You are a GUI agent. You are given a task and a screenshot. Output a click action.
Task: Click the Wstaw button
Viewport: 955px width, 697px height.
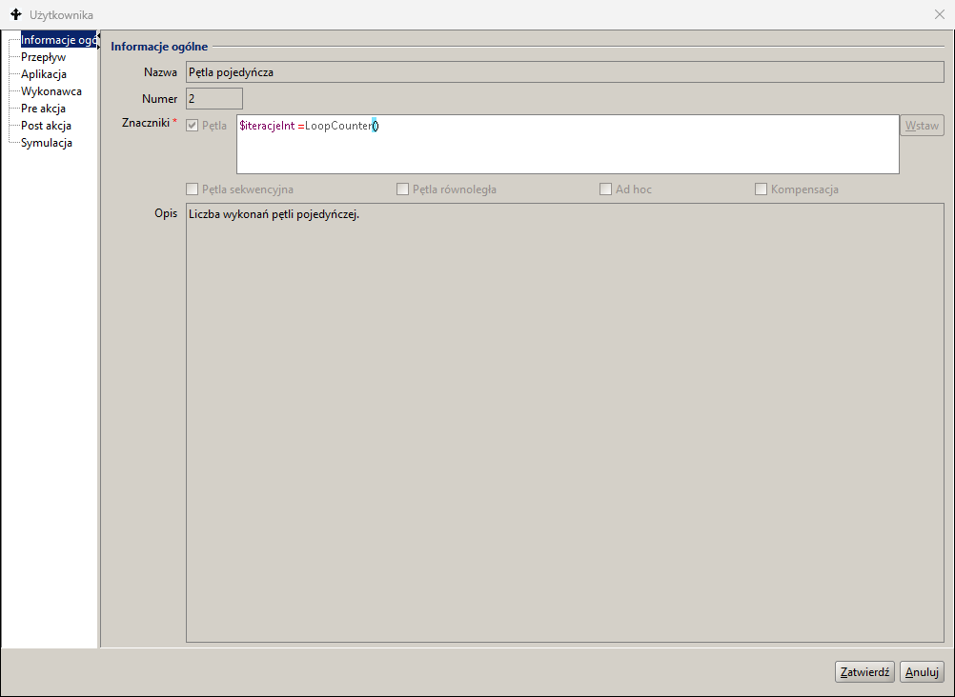tap(922, 126)
